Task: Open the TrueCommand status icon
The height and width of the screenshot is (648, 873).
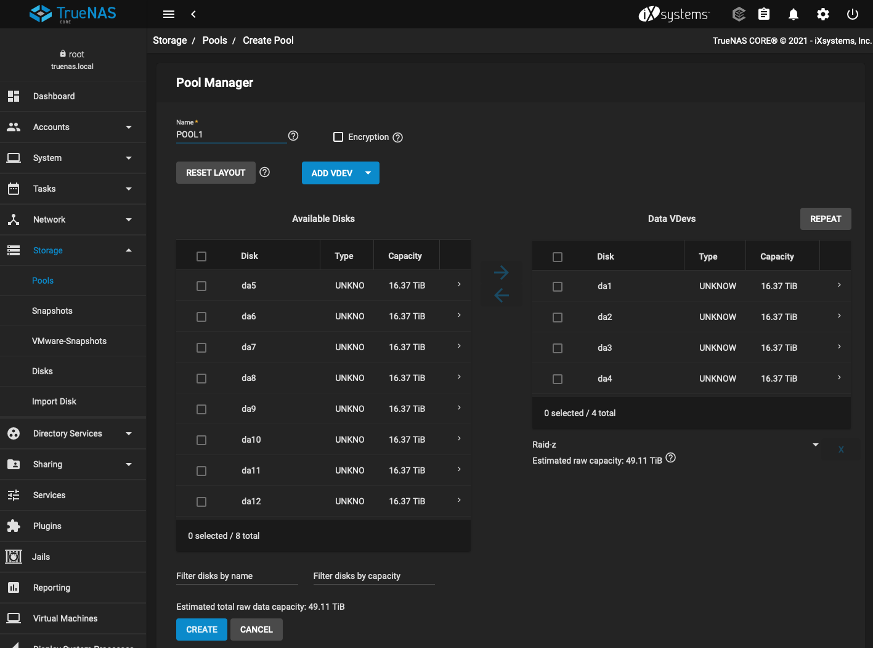Action: 739,14
